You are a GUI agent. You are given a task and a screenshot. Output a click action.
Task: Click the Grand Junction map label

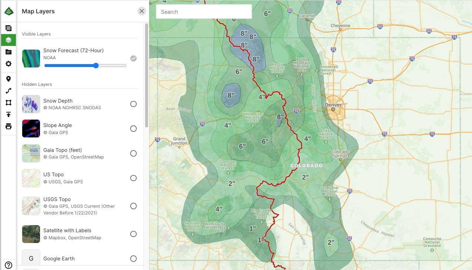tap(179, 141)
